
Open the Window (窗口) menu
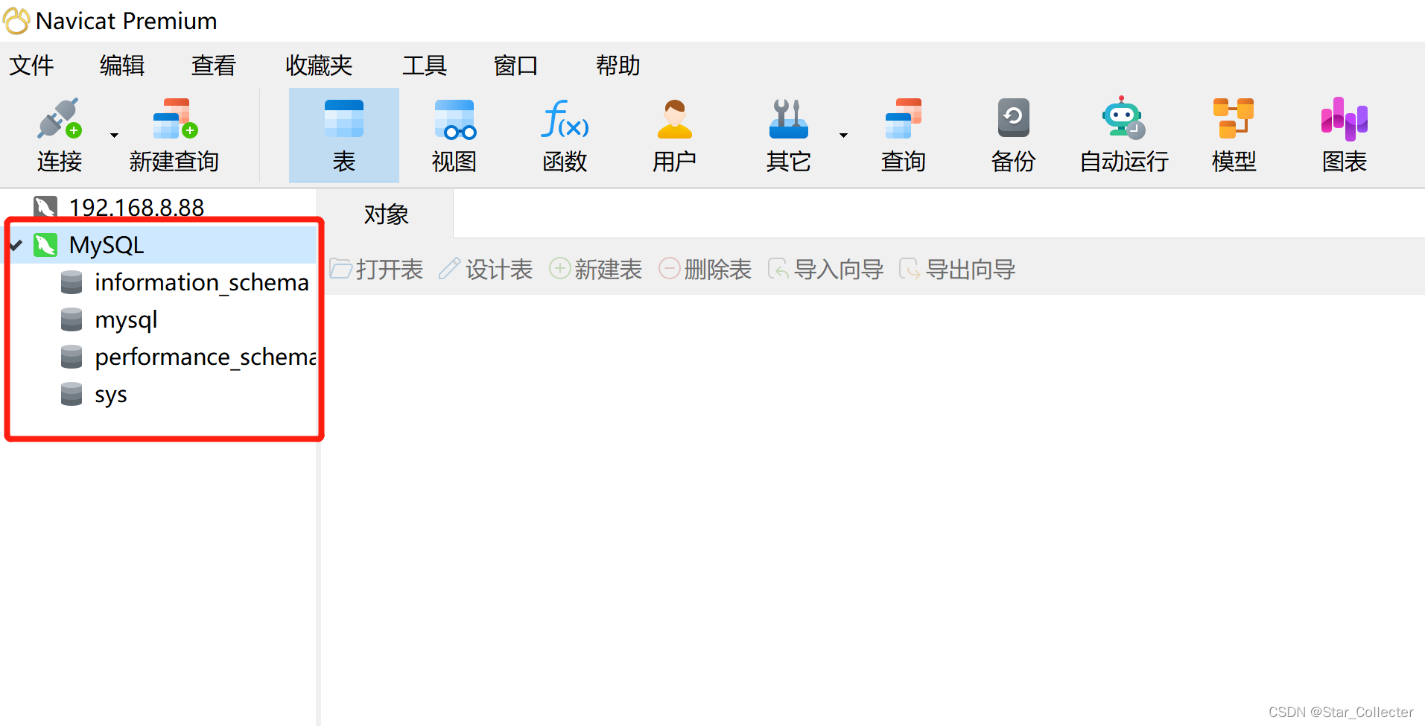pyautogui.click(x=515, y=66)
